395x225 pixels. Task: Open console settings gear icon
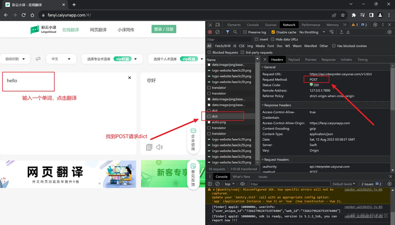coord(390,184)
